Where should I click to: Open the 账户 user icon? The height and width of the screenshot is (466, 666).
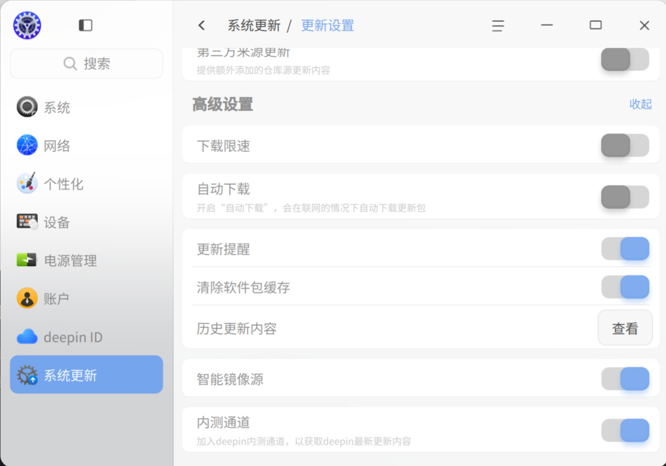27,299
